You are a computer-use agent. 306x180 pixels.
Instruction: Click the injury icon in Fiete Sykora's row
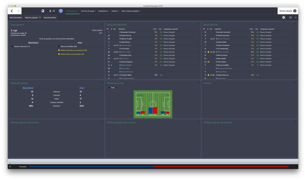pyautogui.click(x=208, y=62)
